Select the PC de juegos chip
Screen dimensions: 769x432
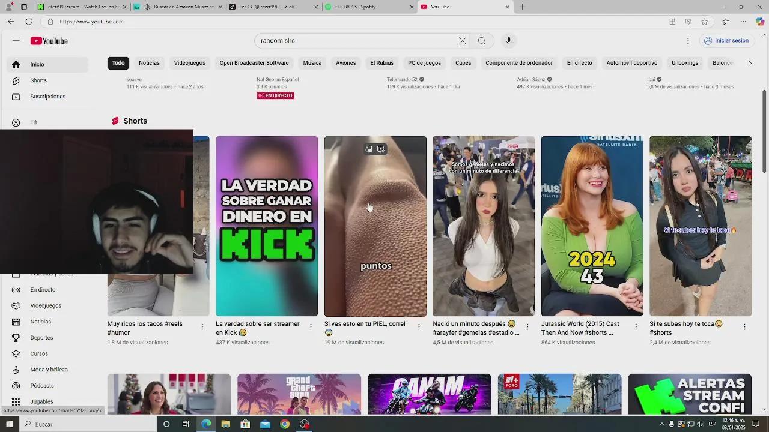point(424,63)
